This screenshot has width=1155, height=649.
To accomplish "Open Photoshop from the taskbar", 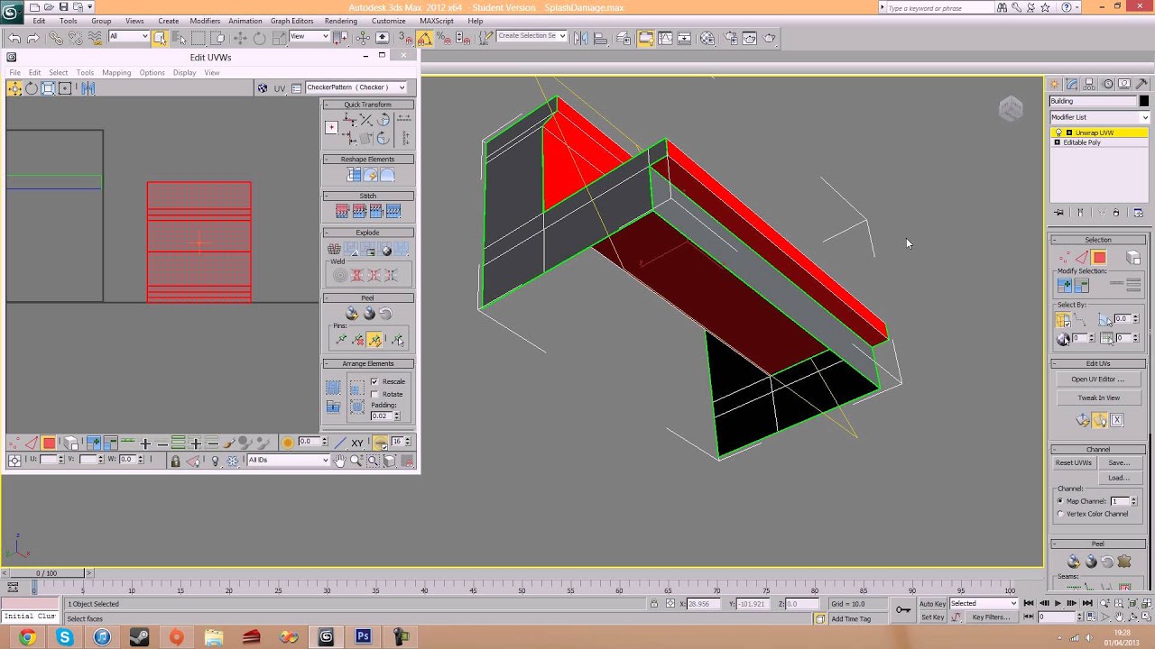I will click(363, 637).
